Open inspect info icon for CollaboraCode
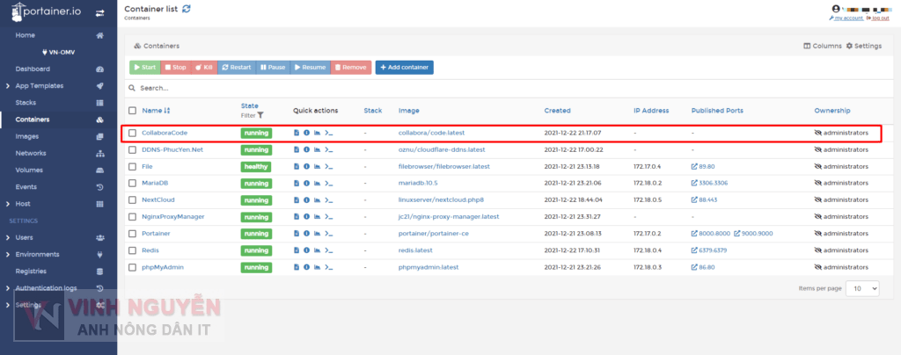This screenshot has height=355, width=901. click(x=306, y=133)
